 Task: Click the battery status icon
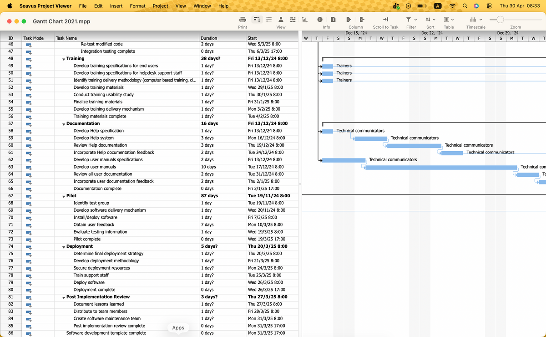(x=422, y=6)
